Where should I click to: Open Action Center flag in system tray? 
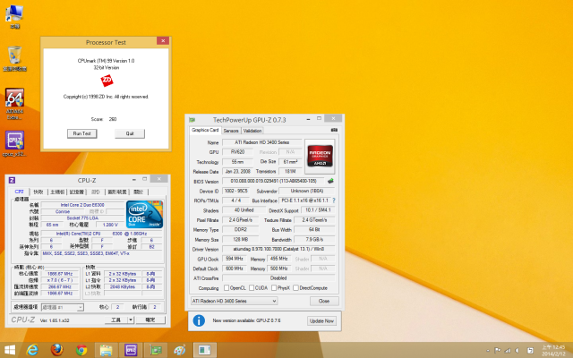[x=498, y=350]
